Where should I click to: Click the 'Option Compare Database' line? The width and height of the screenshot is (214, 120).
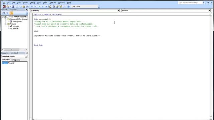pos(48,14)
